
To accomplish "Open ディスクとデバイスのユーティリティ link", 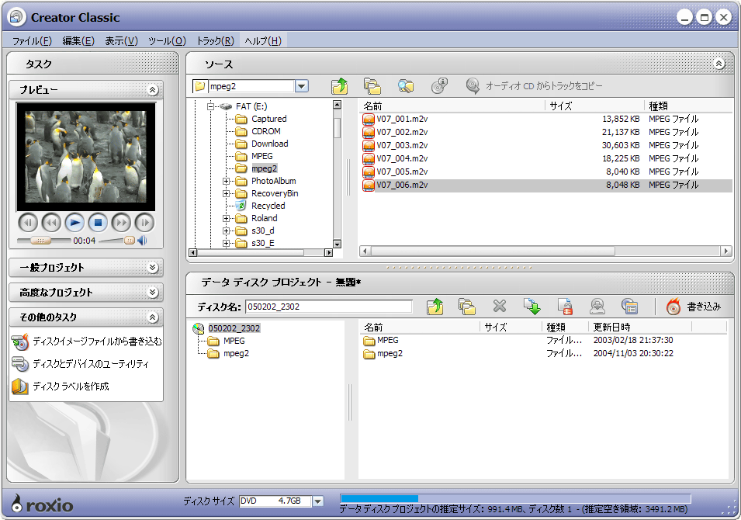I will click(91, 364).
